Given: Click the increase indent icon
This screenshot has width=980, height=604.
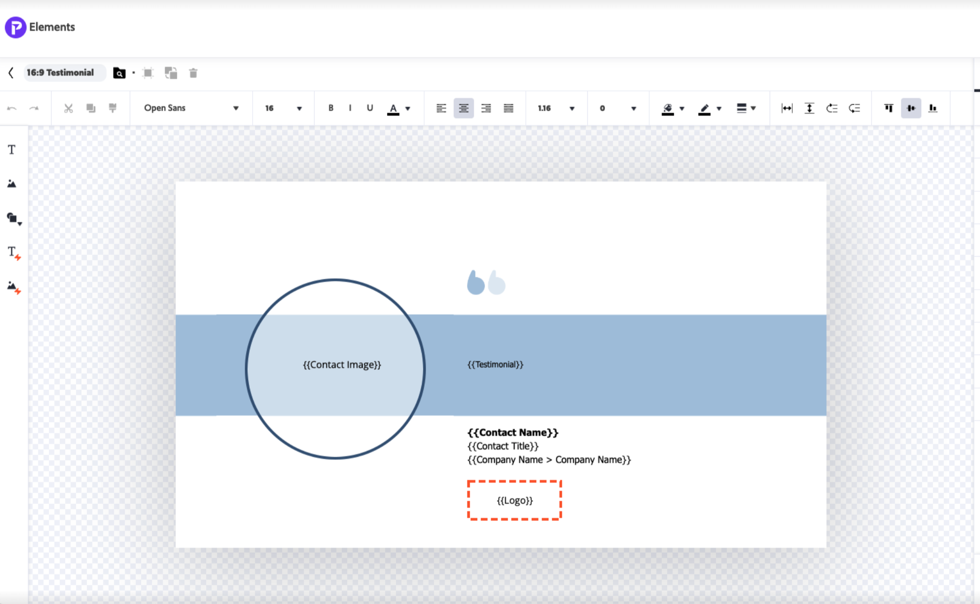Looking at the screenshot, I should pyautogui.click(x=854, y=108).
